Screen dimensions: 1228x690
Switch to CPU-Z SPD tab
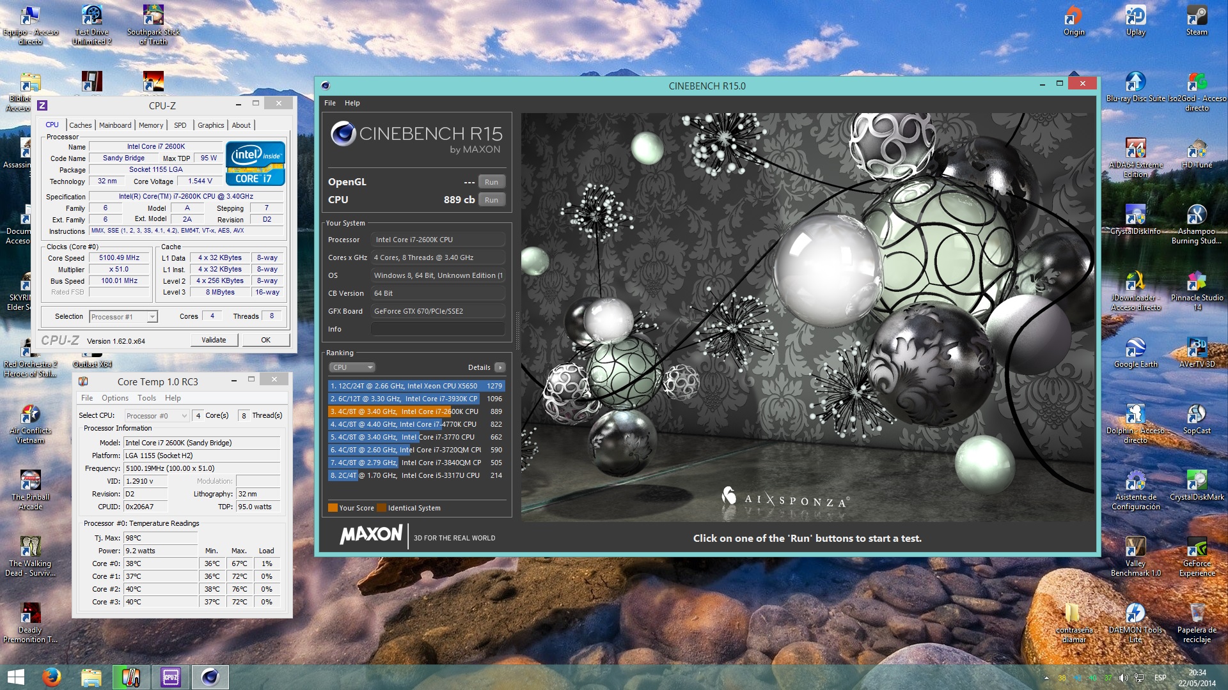[180, 125]
